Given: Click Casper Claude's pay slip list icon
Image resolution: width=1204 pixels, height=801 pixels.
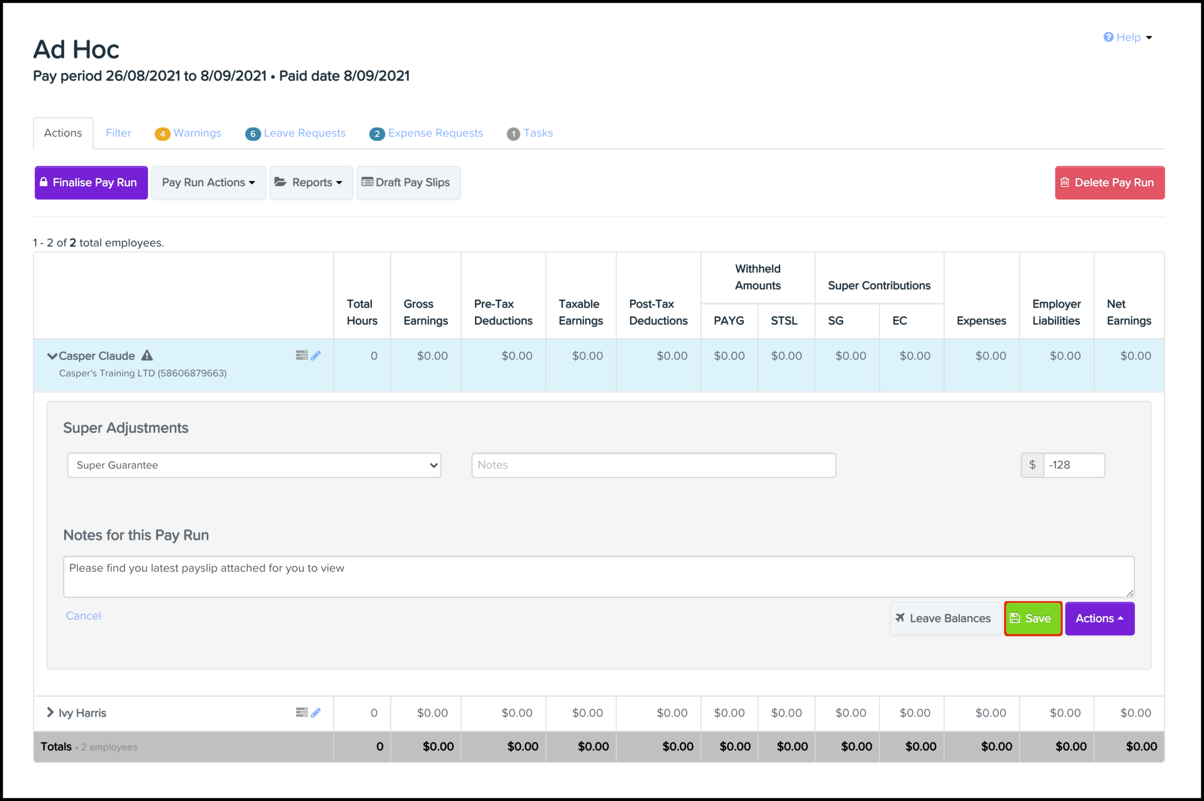Looking at the screenshot, I should pyautogui.click(x=301, y=355).
